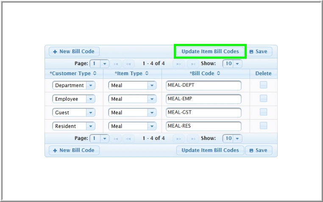Click last page icon in bottom pager
Screen dimensions: 323x202
[x=192, y=139]
